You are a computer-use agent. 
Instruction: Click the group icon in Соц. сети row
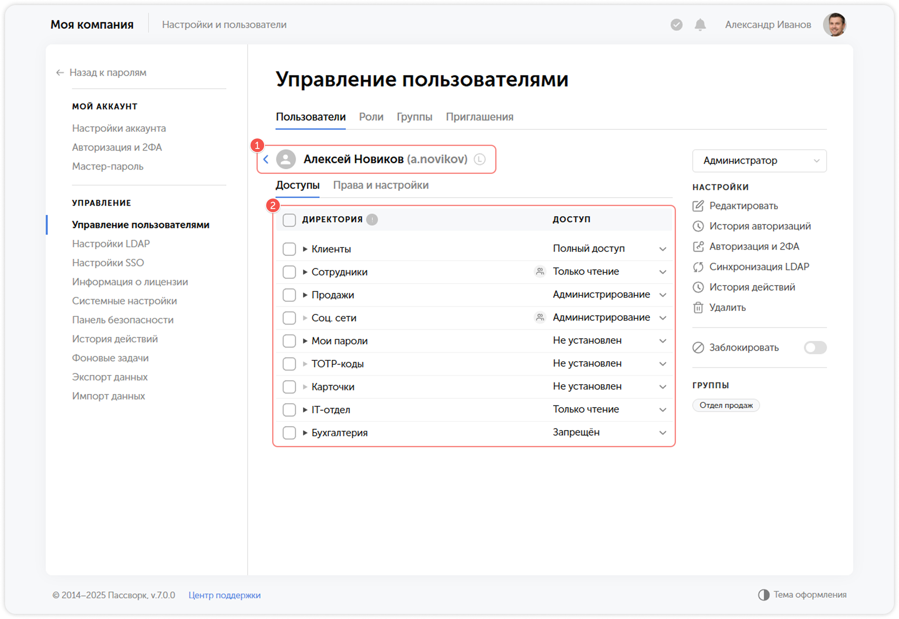pyautogui.click(x=540, y=317)
